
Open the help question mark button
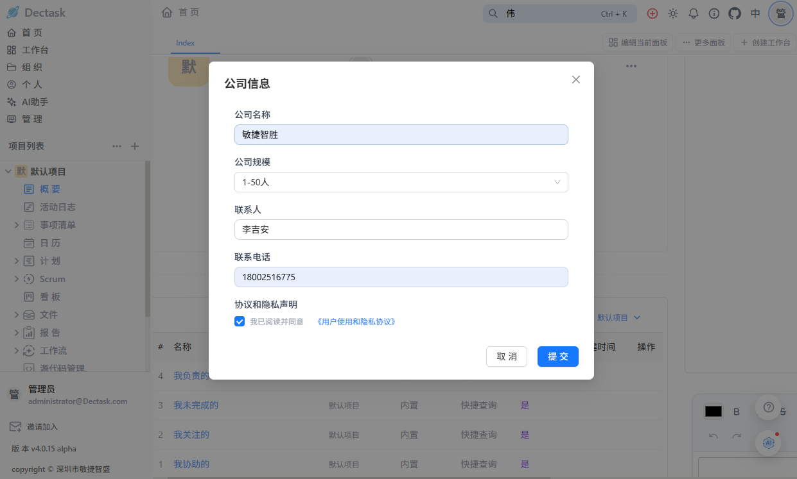[x=768, y=407]
